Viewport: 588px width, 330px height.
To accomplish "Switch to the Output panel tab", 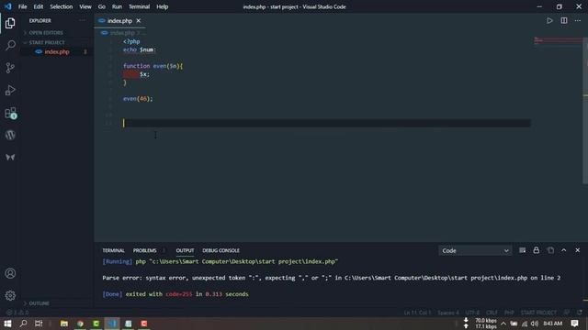I will [185, 250].
